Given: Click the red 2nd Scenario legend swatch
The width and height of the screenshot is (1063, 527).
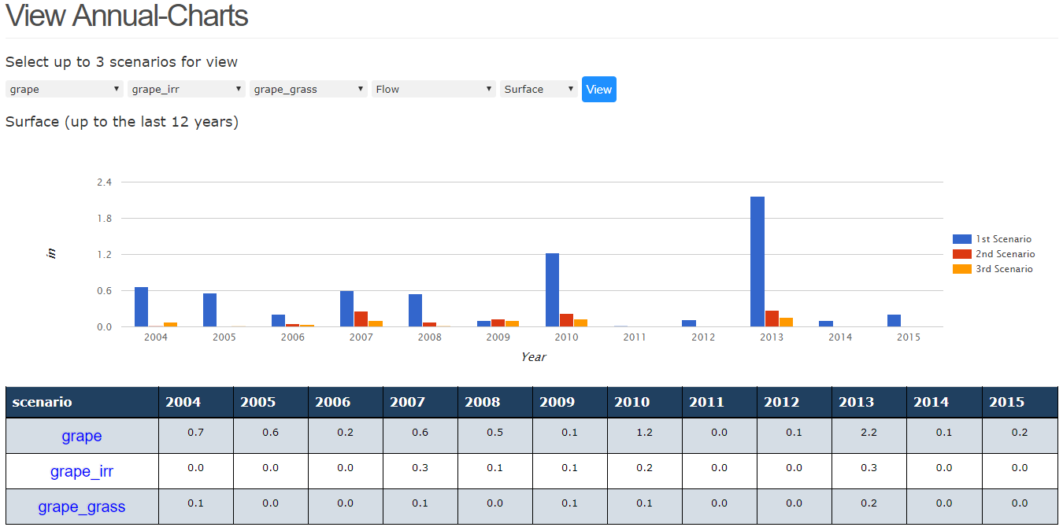Looking at the screenshot, I should (962, 254).
